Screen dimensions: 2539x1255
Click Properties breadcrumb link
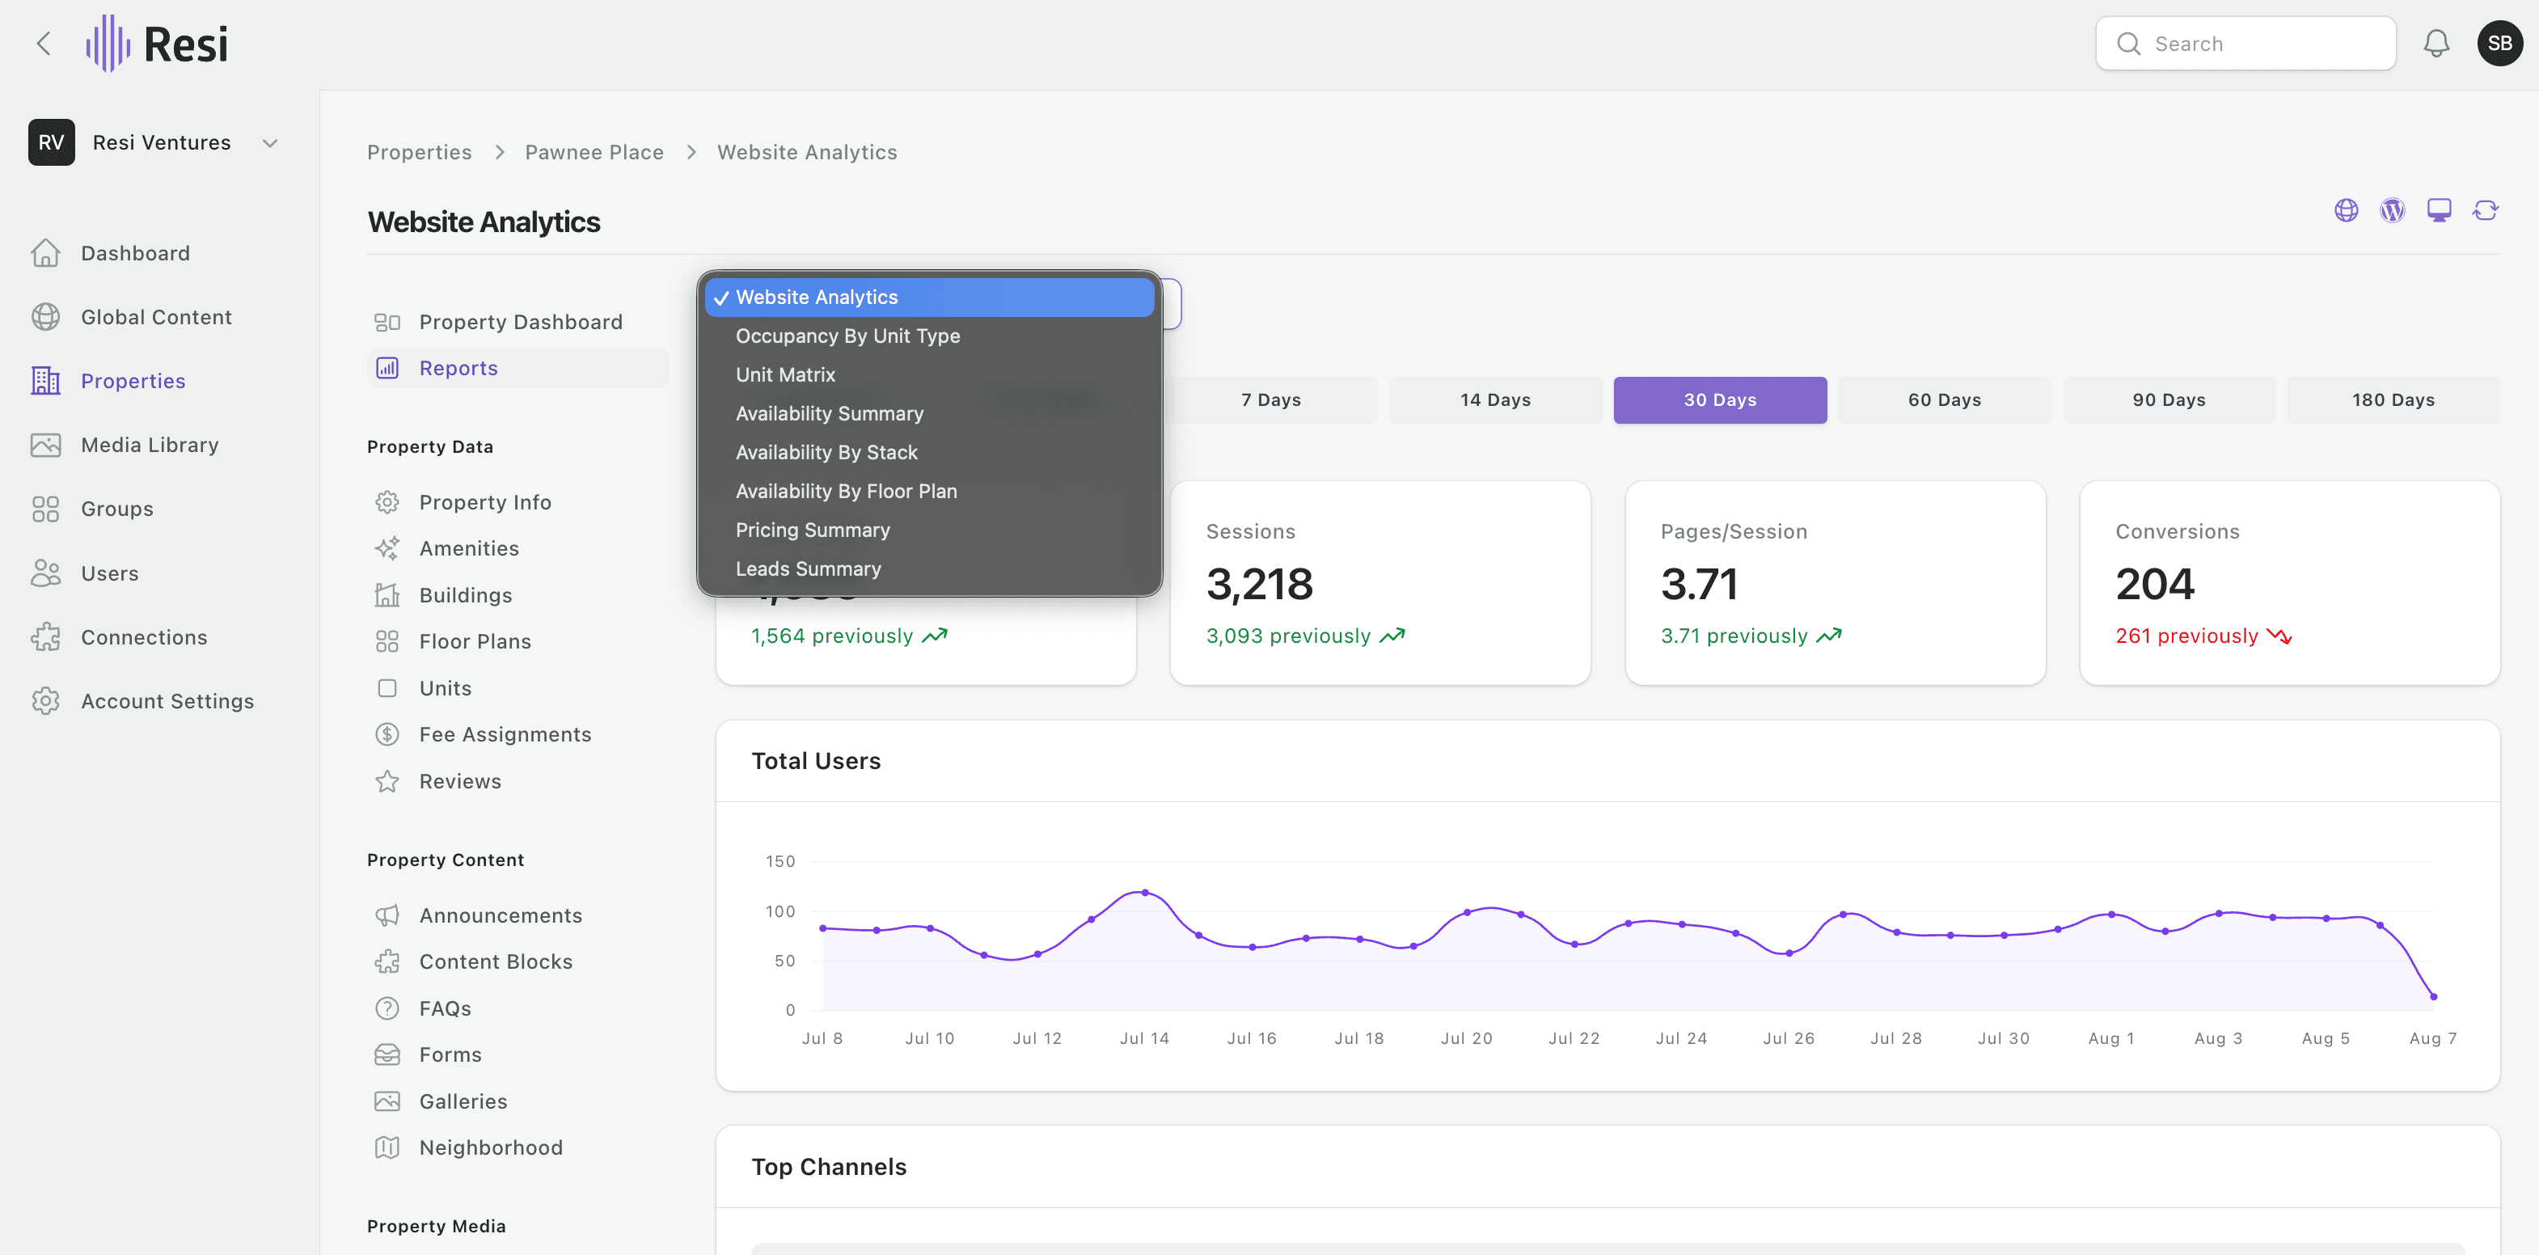419,153
